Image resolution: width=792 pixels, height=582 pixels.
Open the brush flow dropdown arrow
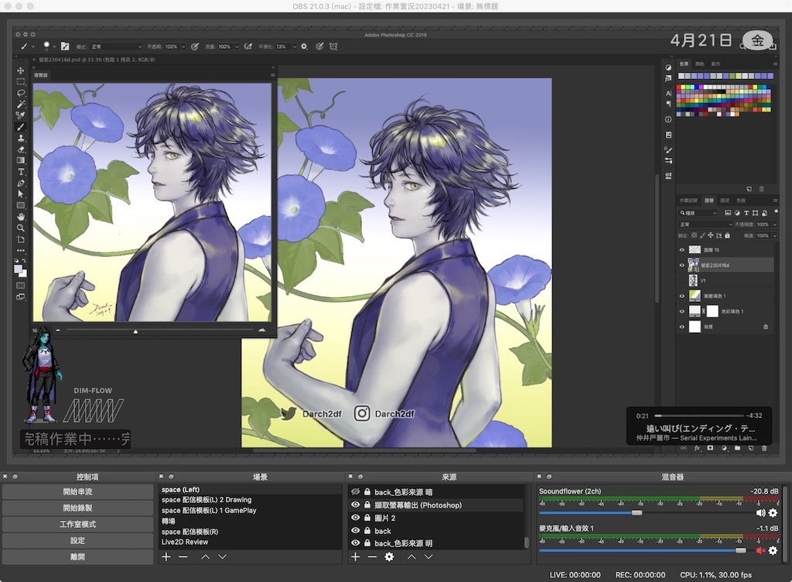pos(236,46)
